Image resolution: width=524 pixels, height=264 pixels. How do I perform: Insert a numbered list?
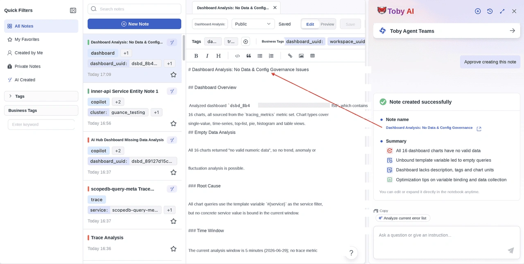[271, 56]
